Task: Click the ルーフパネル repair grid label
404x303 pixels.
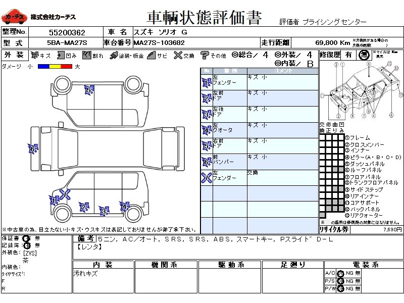Action: (x=363, y=170)
